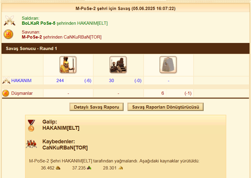Click the winner medal icon next to Galip
Image resolution: width=251 pixels, height=178 pixels.
tap(31, 126)
